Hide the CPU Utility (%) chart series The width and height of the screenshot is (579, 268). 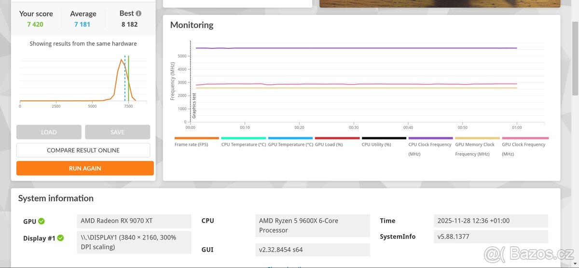pos(376,144)
